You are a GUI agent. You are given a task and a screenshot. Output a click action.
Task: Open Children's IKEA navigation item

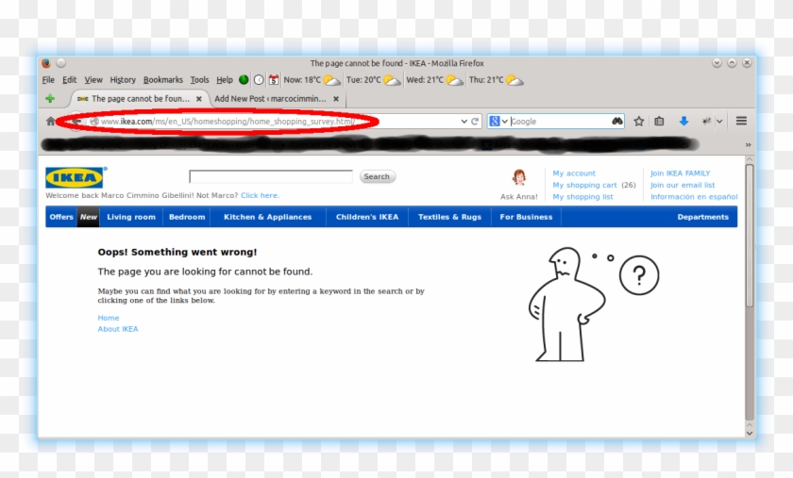click(x=367, y=217)
